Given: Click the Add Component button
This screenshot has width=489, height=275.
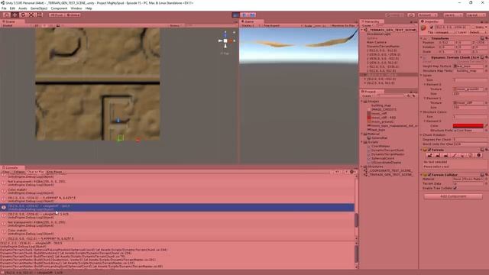Looking at the screenshot, I should click(x=453, y=196).
